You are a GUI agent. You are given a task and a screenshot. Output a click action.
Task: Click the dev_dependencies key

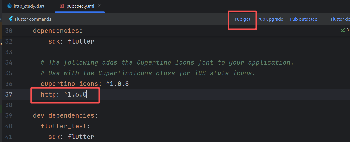64,115
